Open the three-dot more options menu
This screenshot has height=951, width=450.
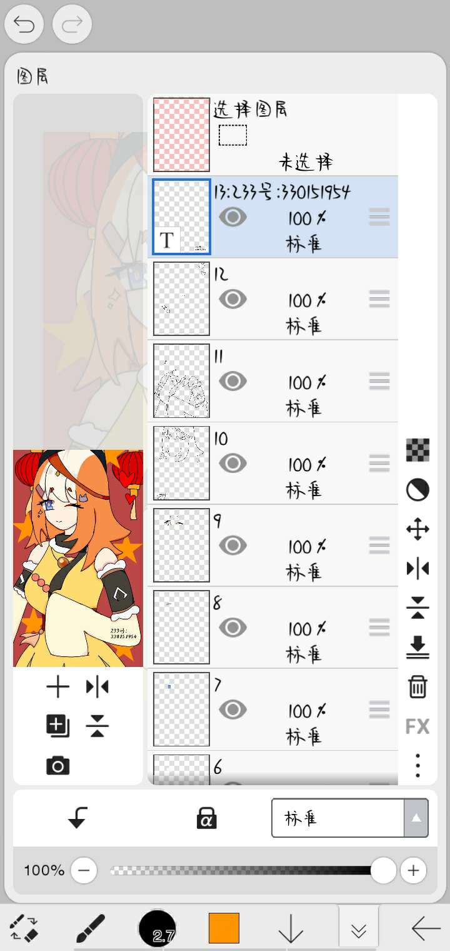coord(417,765)
